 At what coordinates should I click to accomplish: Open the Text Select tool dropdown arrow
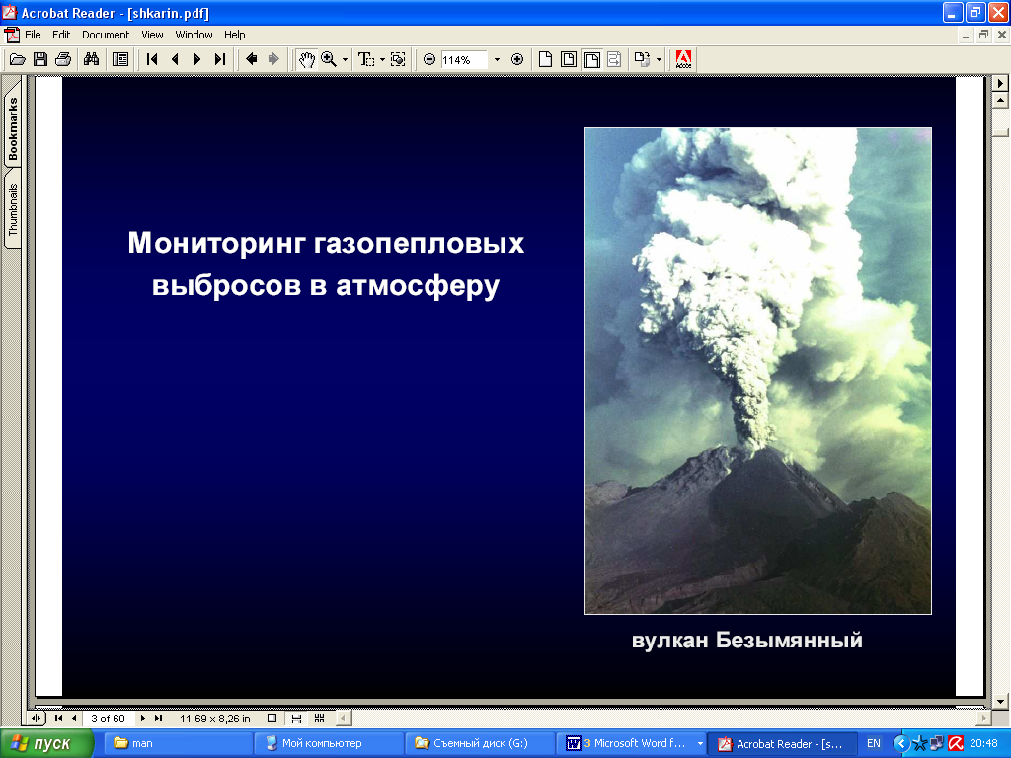point(382,60)
